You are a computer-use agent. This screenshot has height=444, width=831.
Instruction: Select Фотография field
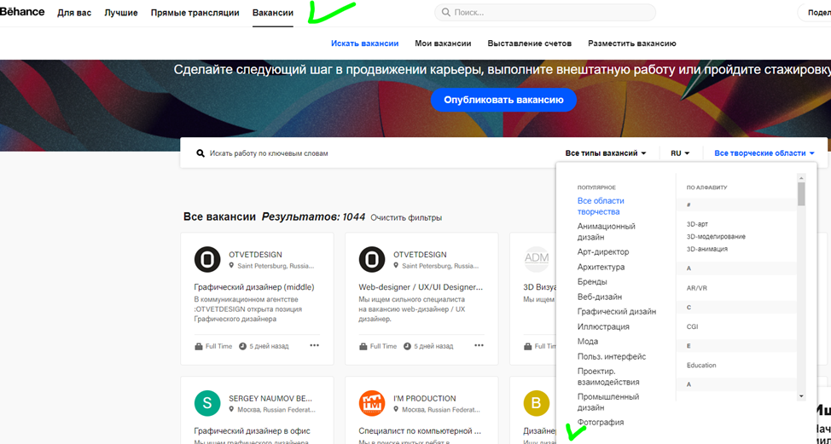601,423
